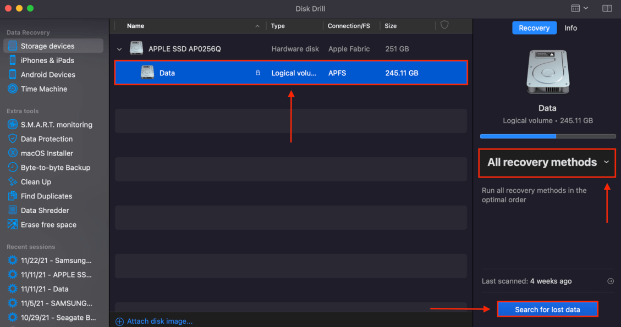Open Time Machine recovery icon
Image resolution: width=621 pixels, height=327 pixels.
13,88
